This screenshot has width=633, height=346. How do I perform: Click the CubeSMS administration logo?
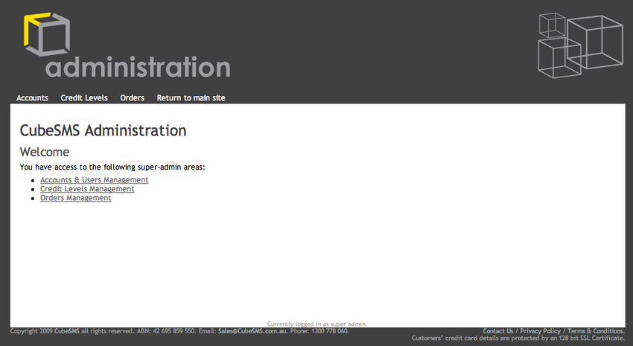click(x=127, y=45)
